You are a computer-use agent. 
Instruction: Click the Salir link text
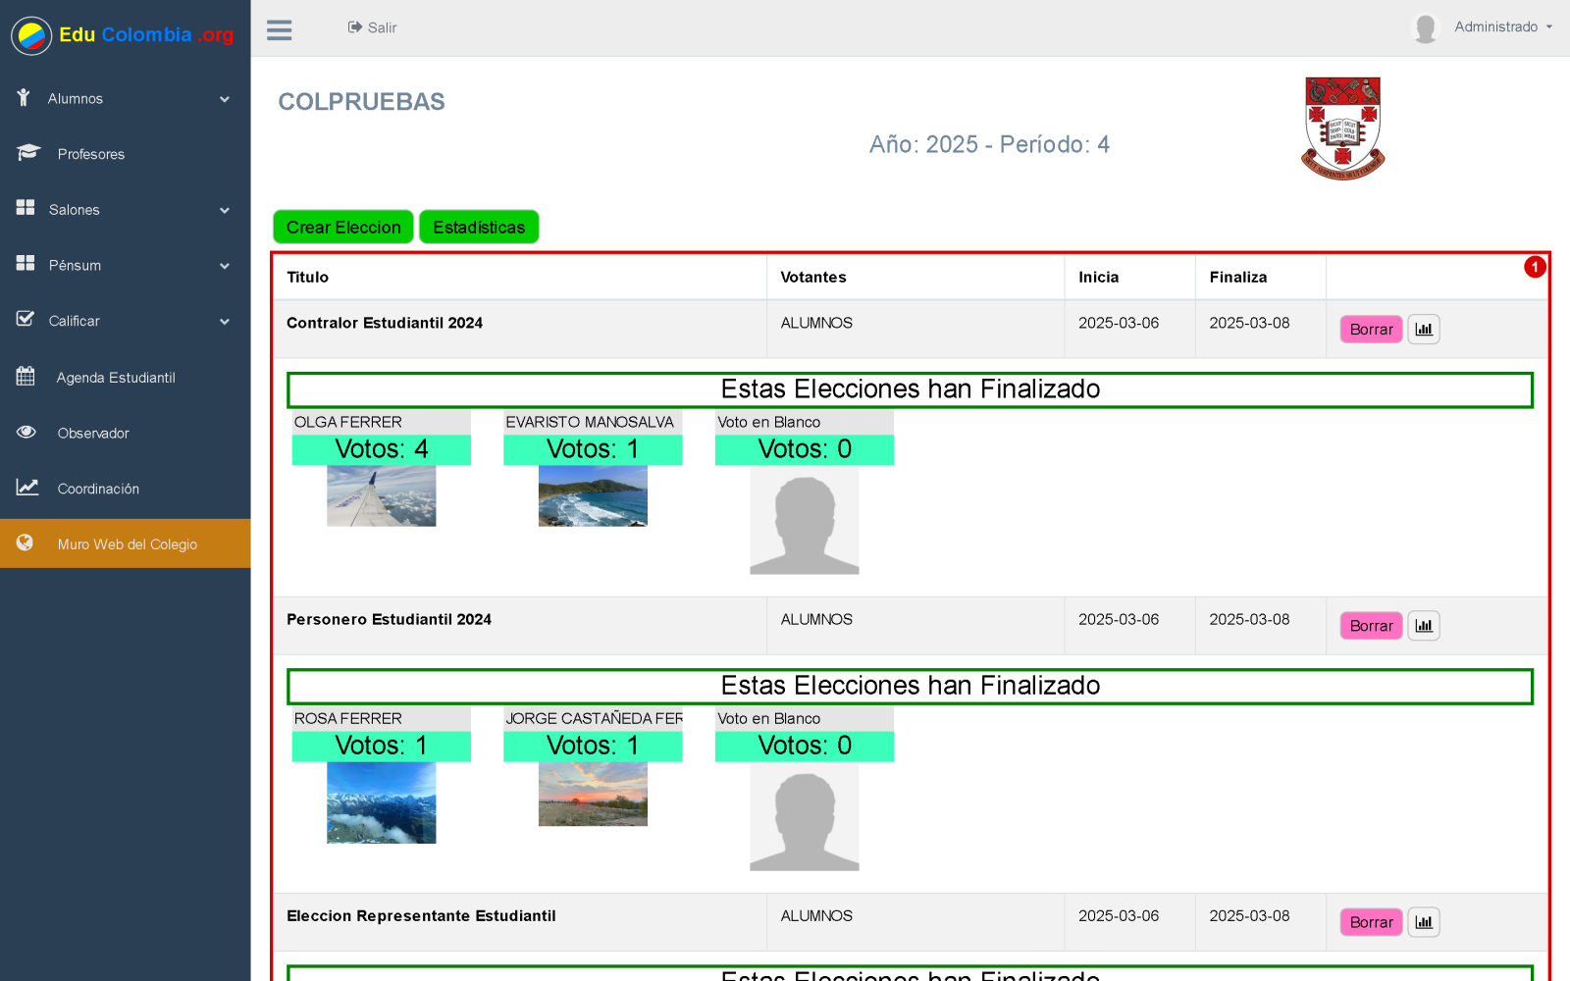click(383, 27)
